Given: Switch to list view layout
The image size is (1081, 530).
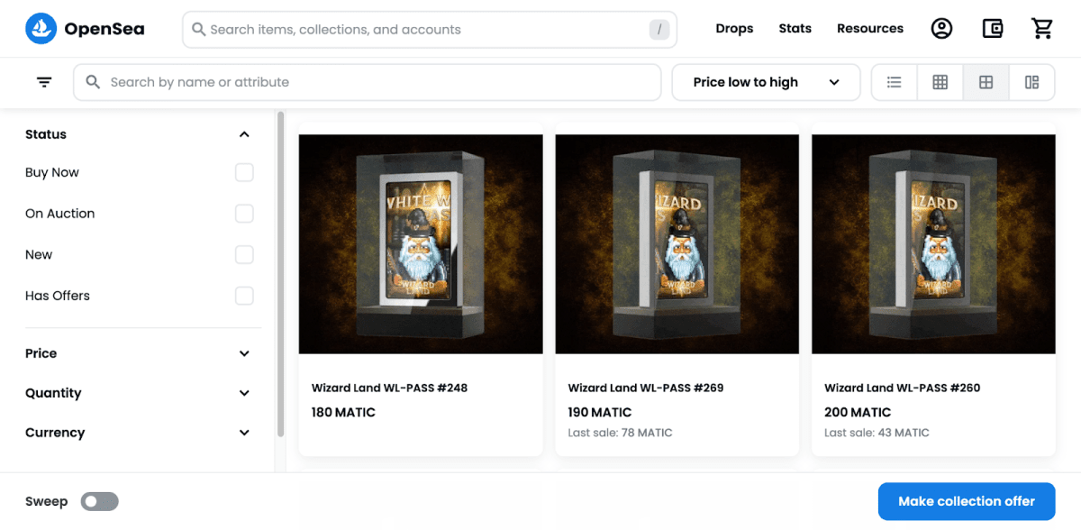Looking at the screenshot, I should pyautogui.click(x=895, y=82).
